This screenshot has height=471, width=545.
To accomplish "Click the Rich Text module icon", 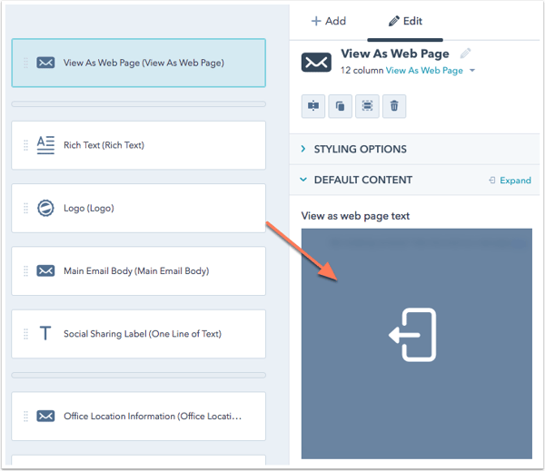I will point(45,145).
